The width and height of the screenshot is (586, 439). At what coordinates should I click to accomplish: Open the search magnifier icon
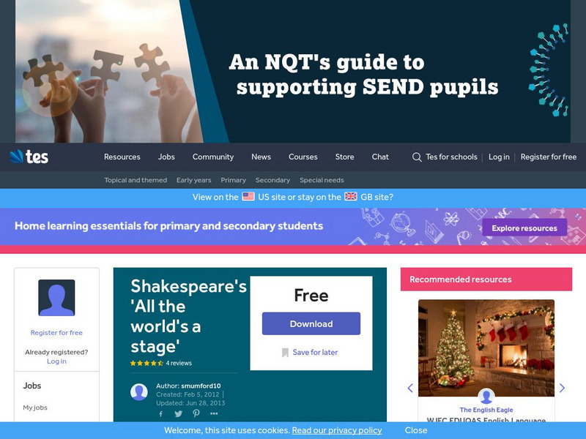click(x=417, y=157)
